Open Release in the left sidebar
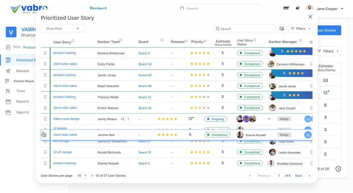353x193 pixels. pos(22,71)
